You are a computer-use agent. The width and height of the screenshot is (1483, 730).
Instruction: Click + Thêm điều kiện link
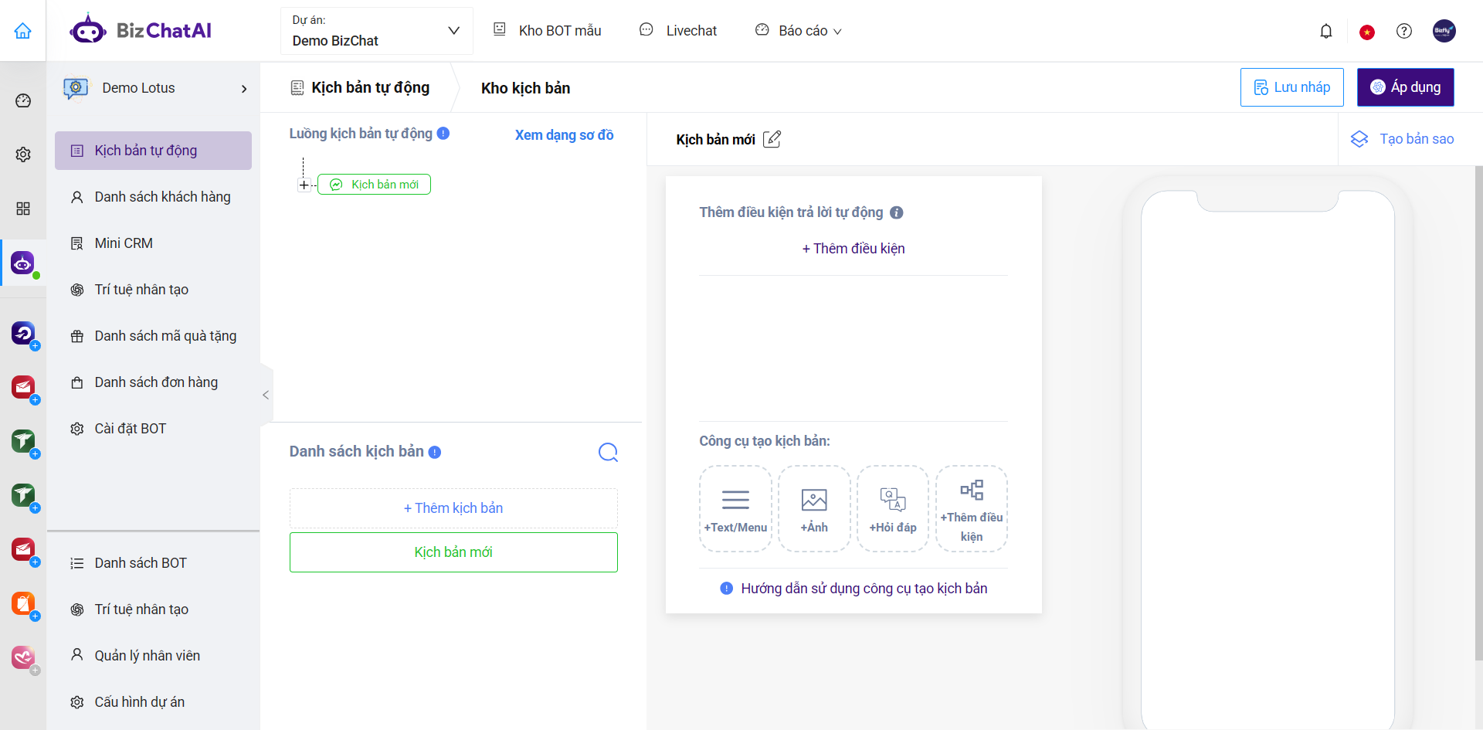pyautogui.click(x=853, y=249)
